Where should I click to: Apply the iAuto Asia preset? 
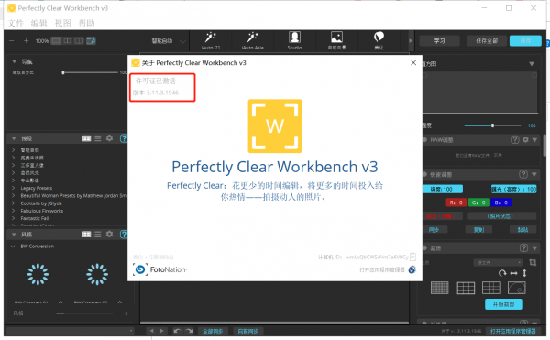tap(253, 41)
